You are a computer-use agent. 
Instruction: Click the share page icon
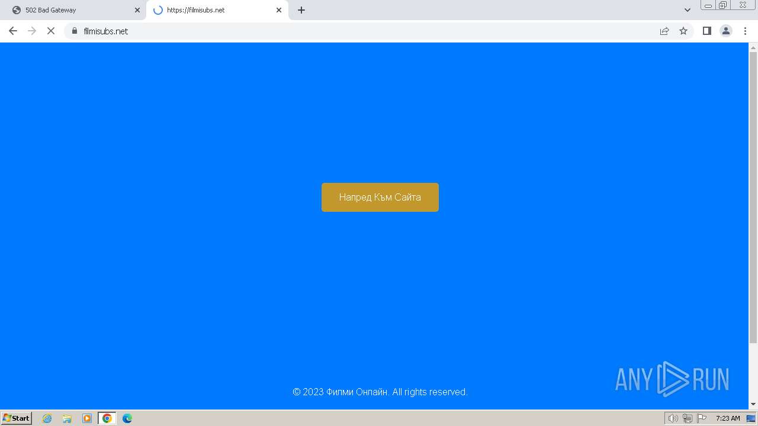click(x=664, y=31)
